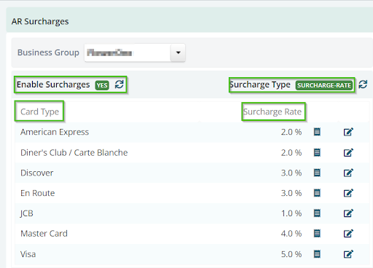Edit the Diner's Club / Carte Blanche rate

pyautogui.click(x=348, y=152)
